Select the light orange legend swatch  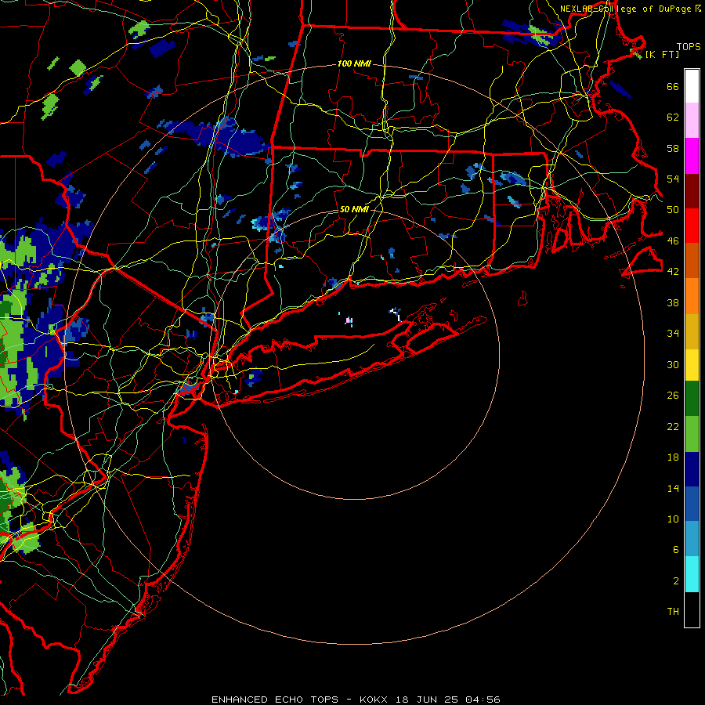692,296
